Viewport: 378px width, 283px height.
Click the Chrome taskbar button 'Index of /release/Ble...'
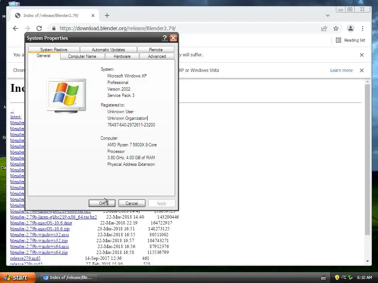[68, 277]
